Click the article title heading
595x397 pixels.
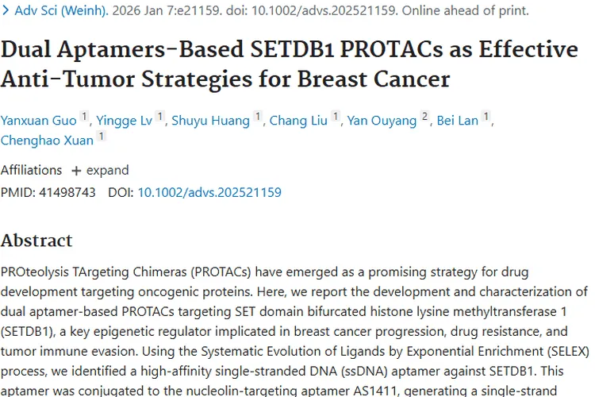290,64
